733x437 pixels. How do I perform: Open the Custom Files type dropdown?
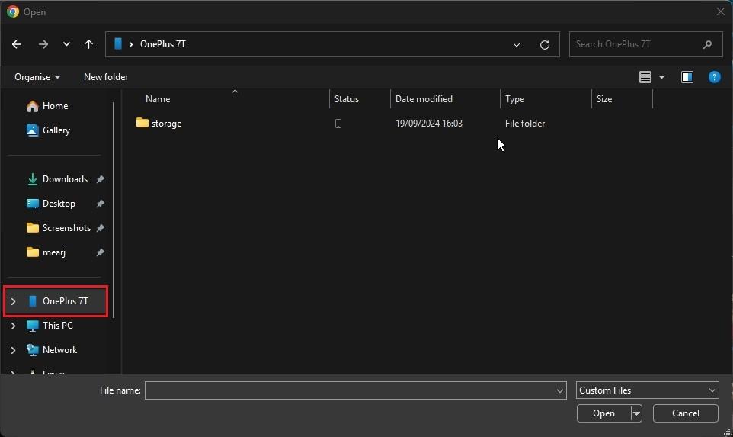tap(648, 390)
